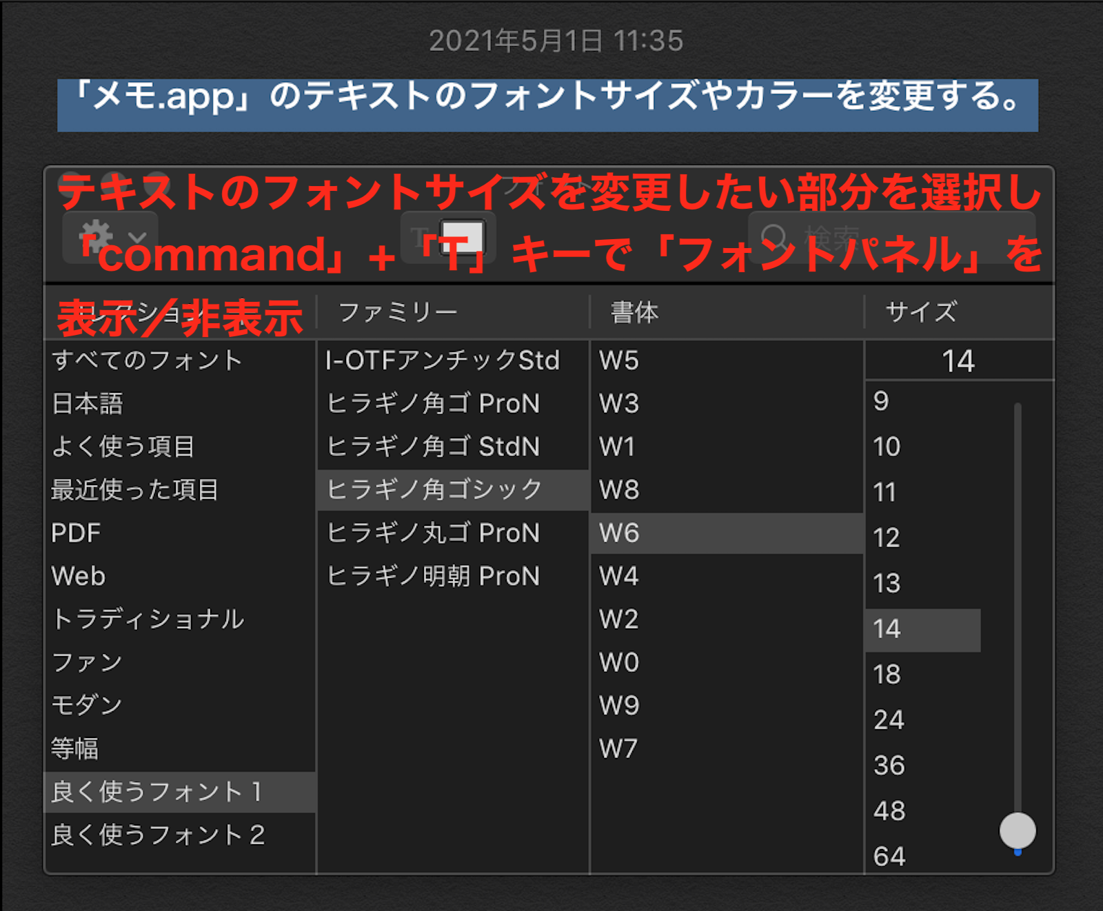Viewport: 1103px width, 911px height.
Task: Select the ヒラギノ角ゴシック family
Action: pyautogui.click(x=453, y=490)
